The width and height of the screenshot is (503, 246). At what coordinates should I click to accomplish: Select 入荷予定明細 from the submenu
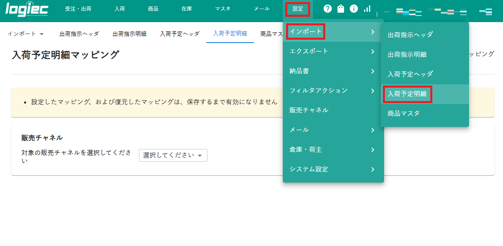407,94
